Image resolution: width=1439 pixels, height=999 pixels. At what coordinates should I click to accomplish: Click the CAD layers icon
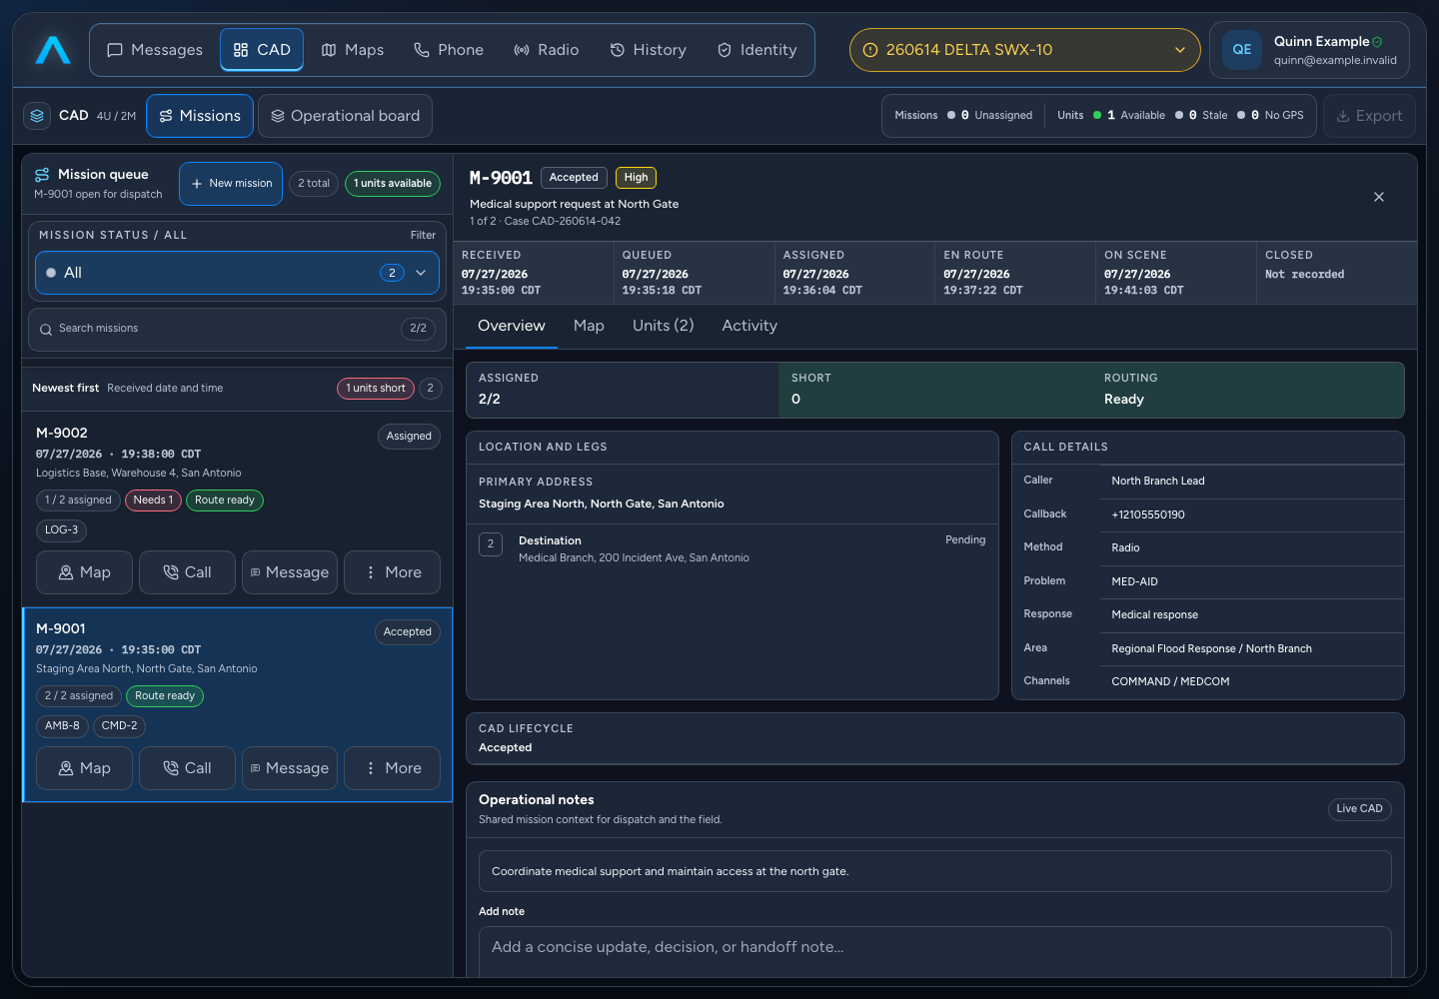(37, 116)
